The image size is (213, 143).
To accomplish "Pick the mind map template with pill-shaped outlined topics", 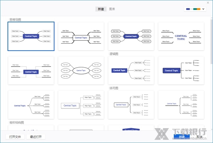I will click(x=131, y=36).
